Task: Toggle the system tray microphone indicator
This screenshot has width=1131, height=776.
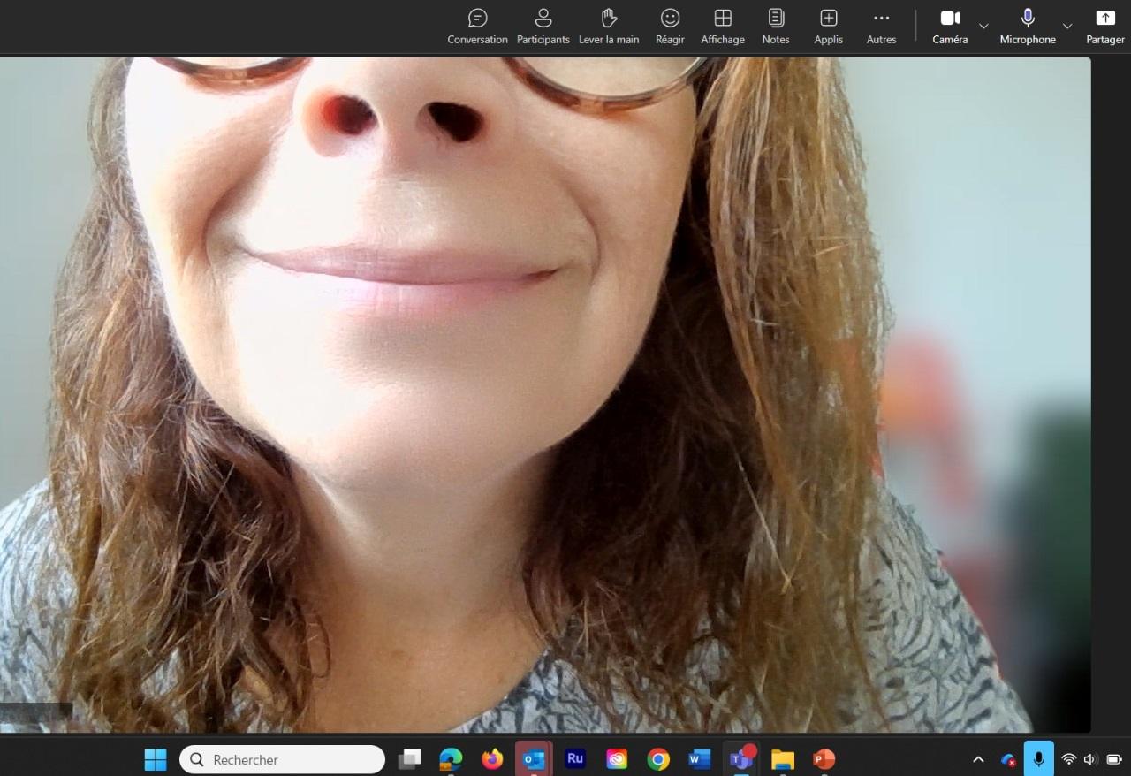Action: click(x=1038, y=759)
